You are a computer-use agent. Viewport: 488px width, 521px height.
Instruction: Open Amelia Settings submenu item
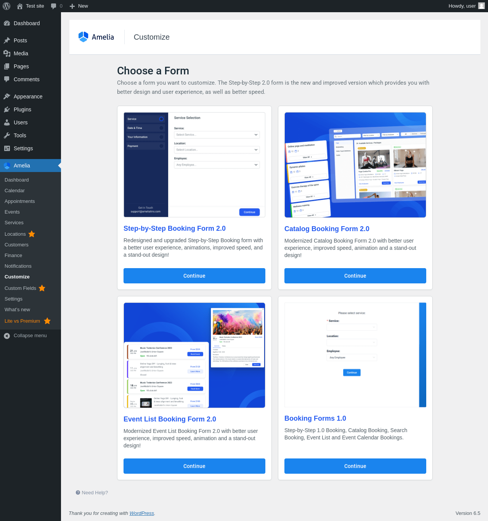13,299
